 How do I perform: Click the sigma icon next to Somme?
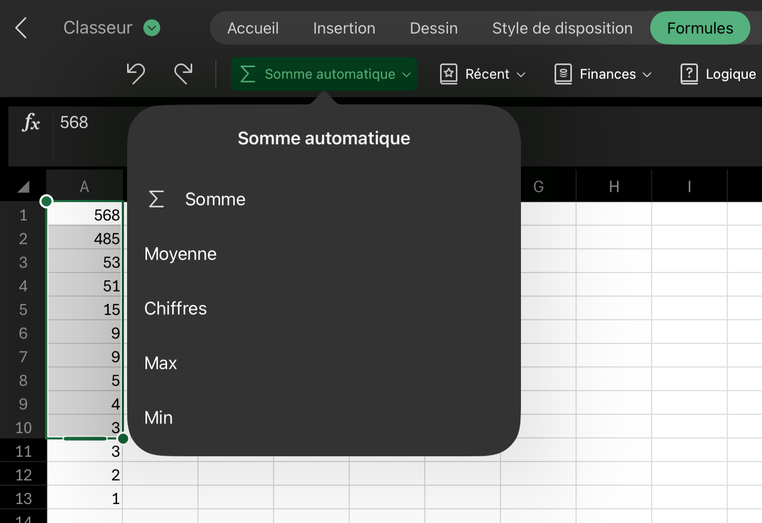(x=156, y=199)
